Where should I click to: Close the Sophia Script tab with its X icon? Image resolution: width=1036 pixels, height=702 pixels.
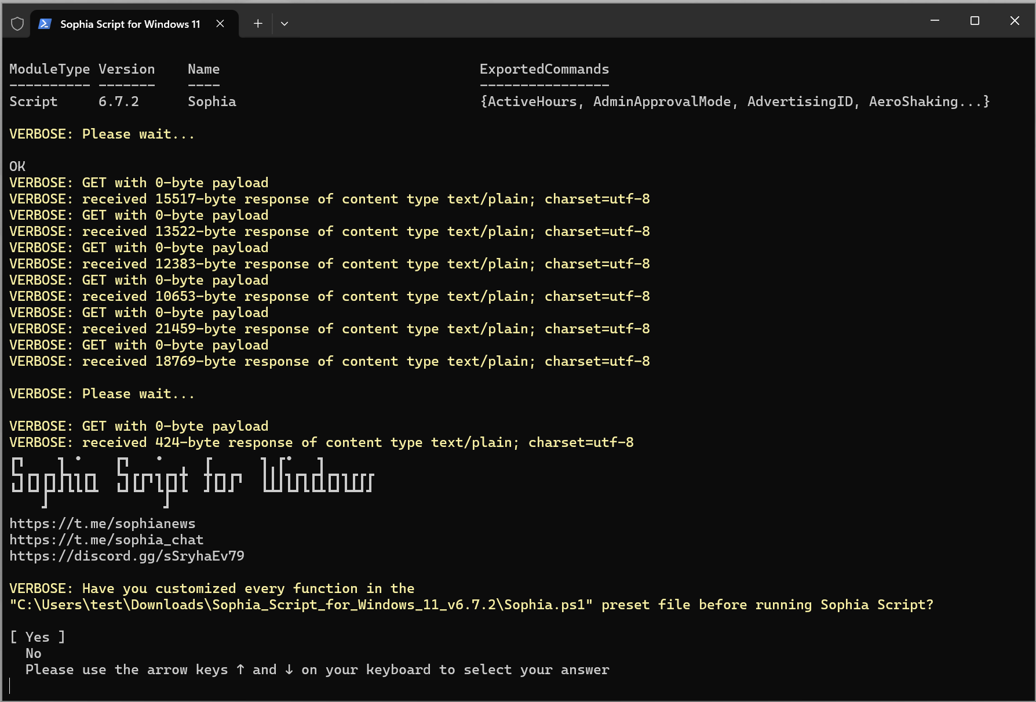point(220,24)
